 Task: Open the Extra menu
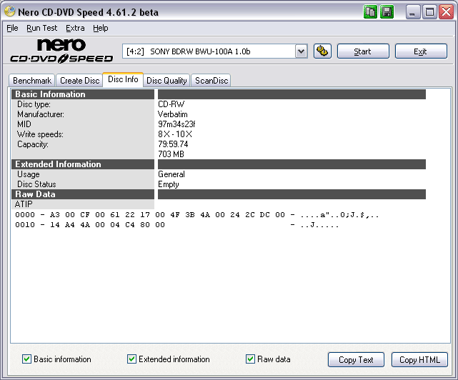75,28
